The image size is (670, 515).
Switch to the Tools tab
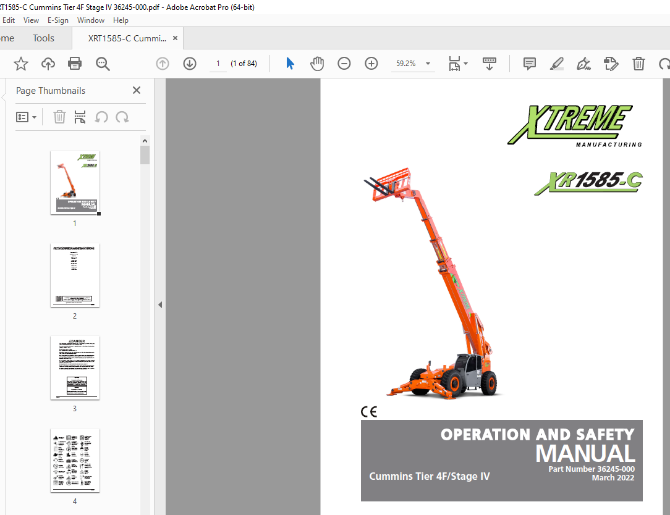44,38
